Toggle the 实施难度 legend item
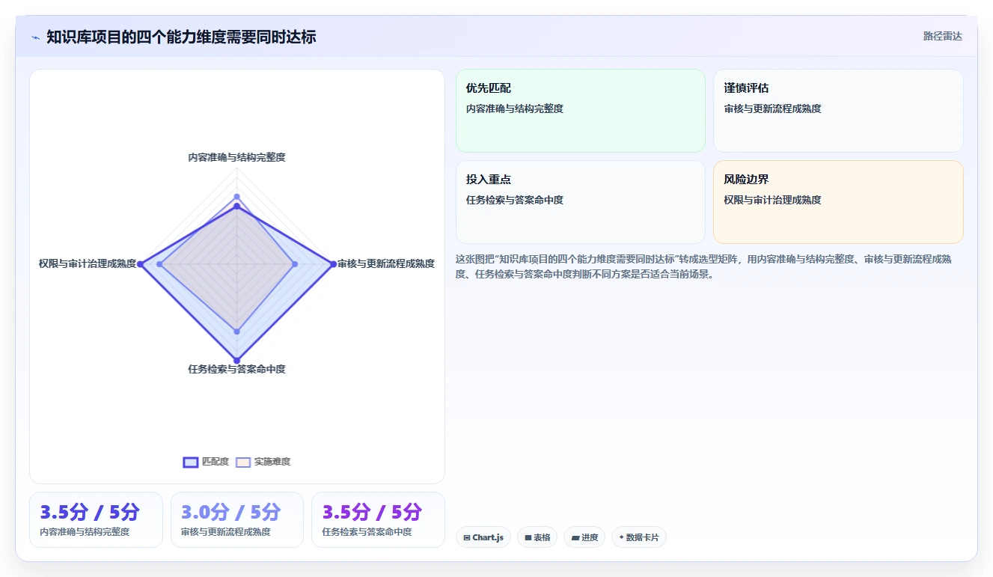Image resolution: width=993 pixels, height=577 pixels. pos(263,462)
